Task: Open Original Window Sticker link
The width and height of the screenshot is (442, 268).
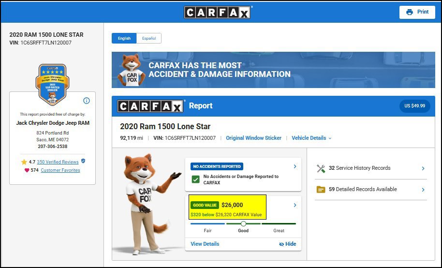Action: (253, 138)
